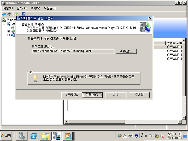
Task: Select the first C:\WMPub row in the list
Action: click(x=174, y=47)
